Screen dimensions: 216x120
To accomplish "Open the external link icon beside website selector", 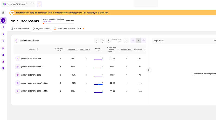I will tap(39, 4).
